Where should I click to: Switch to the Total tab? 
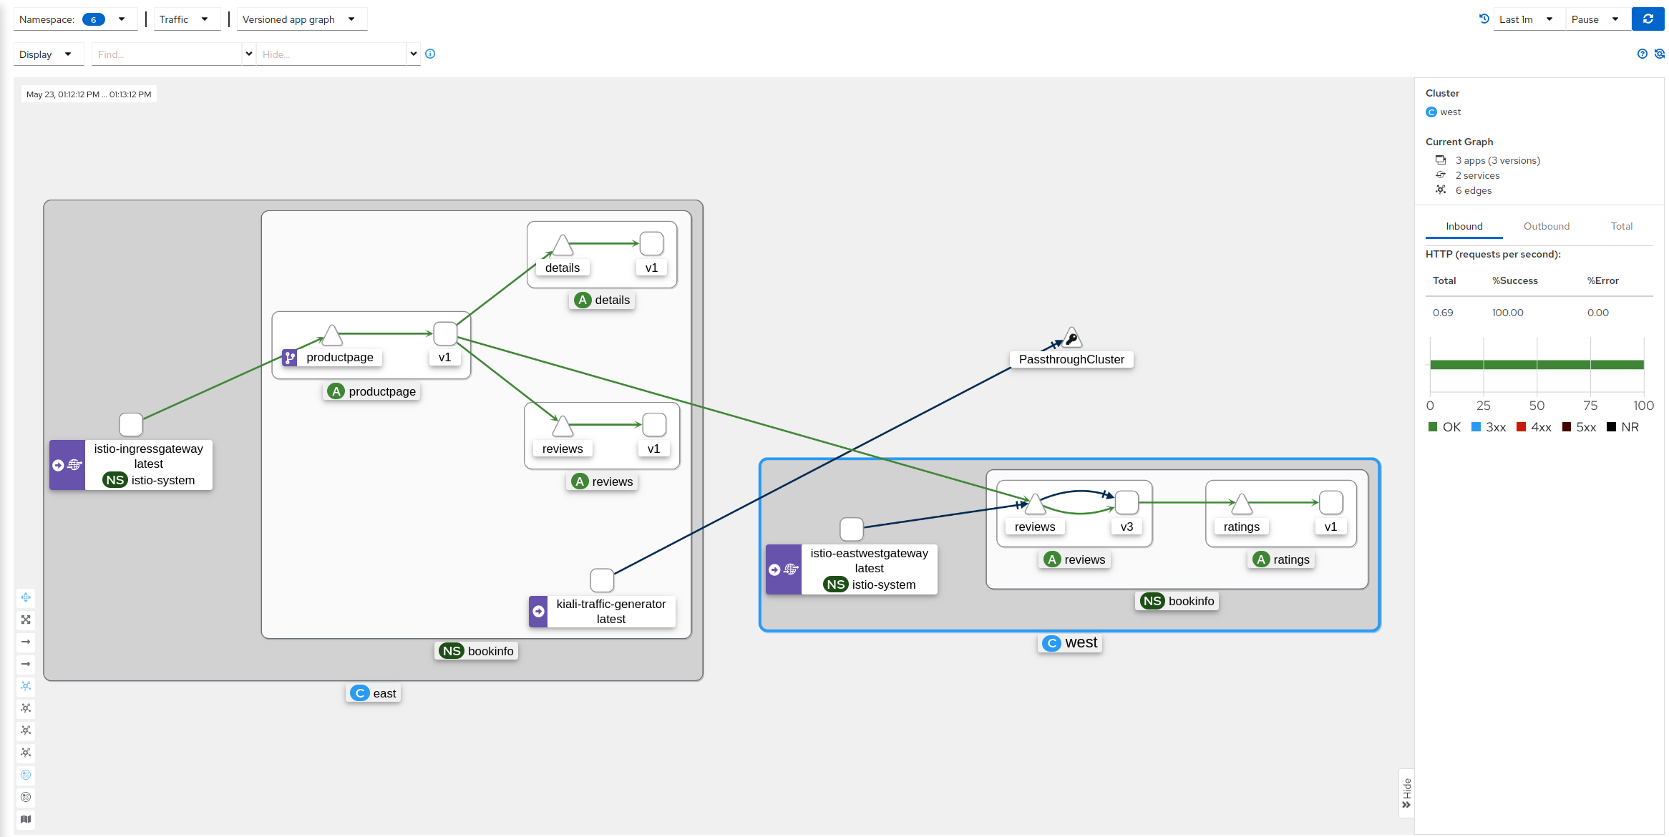tap(1622, 226)
